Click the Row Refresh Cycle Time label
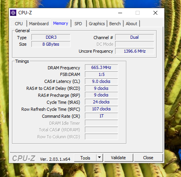181x177 pixels. coord(51,109)
